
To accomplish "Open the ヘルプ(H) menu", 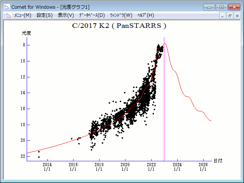I will [146, 15].
